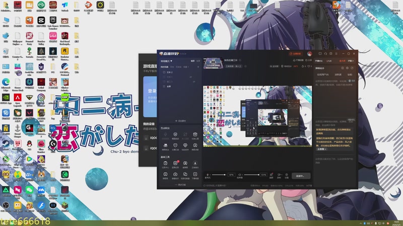Image resolution: width=403 pixels, height=226 pixels.
Task: Switch to portrait (竖屏) orientation
Action: 198,61
